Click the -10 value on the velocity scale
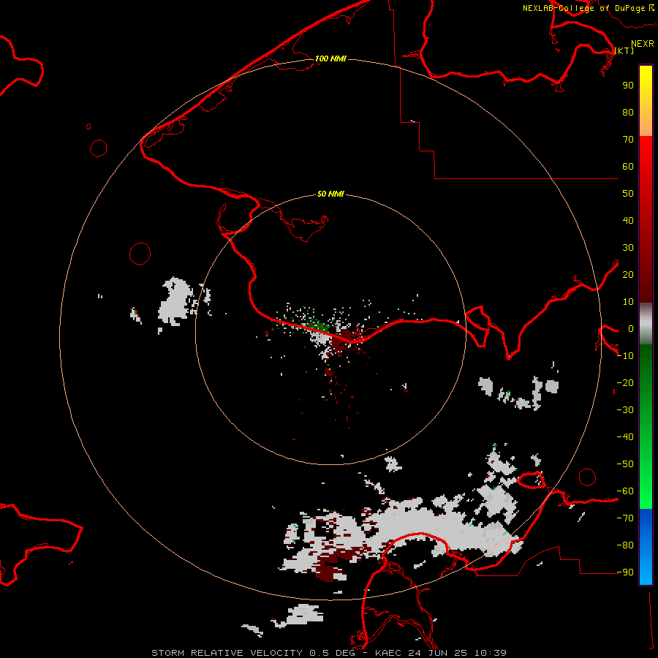 [625, 356]
